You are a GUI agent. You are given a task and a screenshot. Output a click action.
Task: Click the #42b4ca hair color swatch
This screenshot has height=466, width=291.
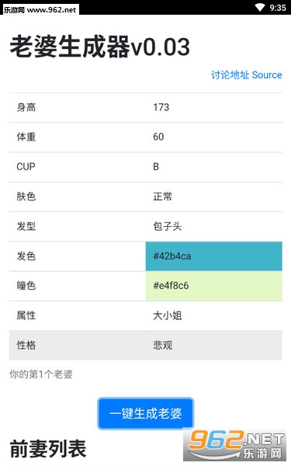(x=214, y=256)
